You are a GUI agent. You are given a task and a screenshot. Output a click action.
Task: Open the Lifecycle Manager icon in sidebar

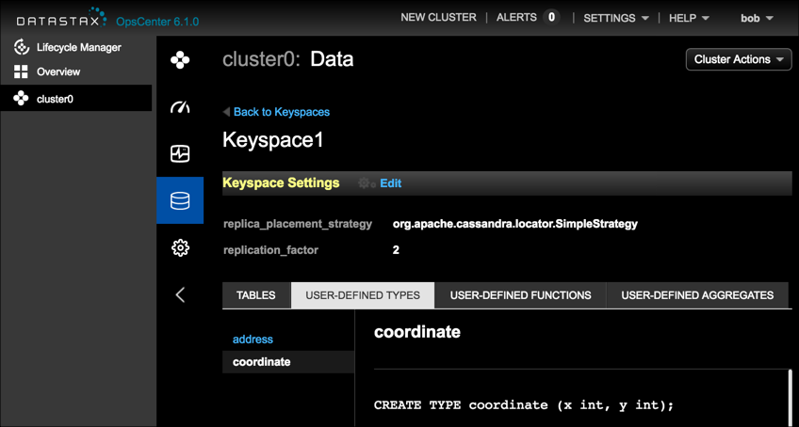pyautogui.click(x=21, y=47)
